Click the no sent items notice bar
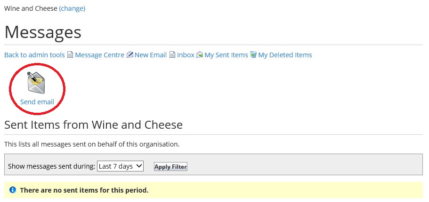Viewport: 429px width, 202px height. (213, 190)
